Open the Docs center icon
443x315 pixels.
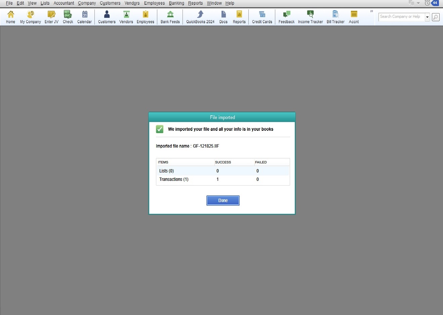223,17
